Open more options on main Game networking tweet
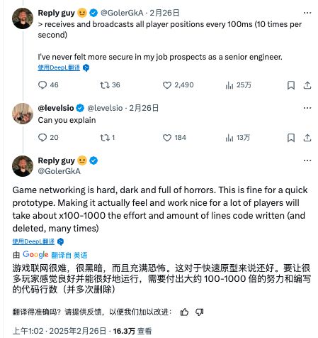 click(307, 160)
